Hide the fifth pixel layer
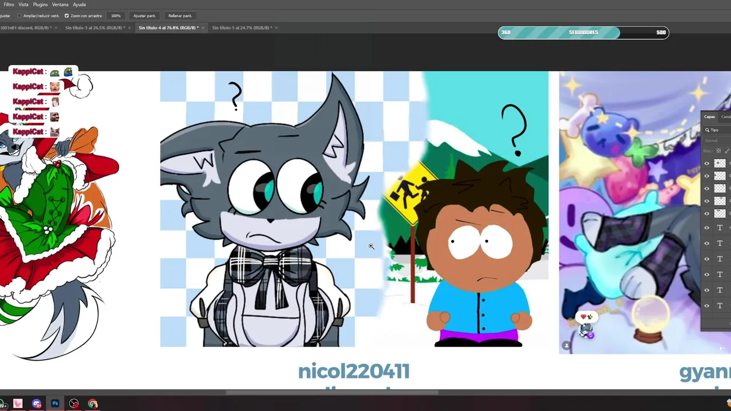Screen dimensions: 731x411 point(706,213)
